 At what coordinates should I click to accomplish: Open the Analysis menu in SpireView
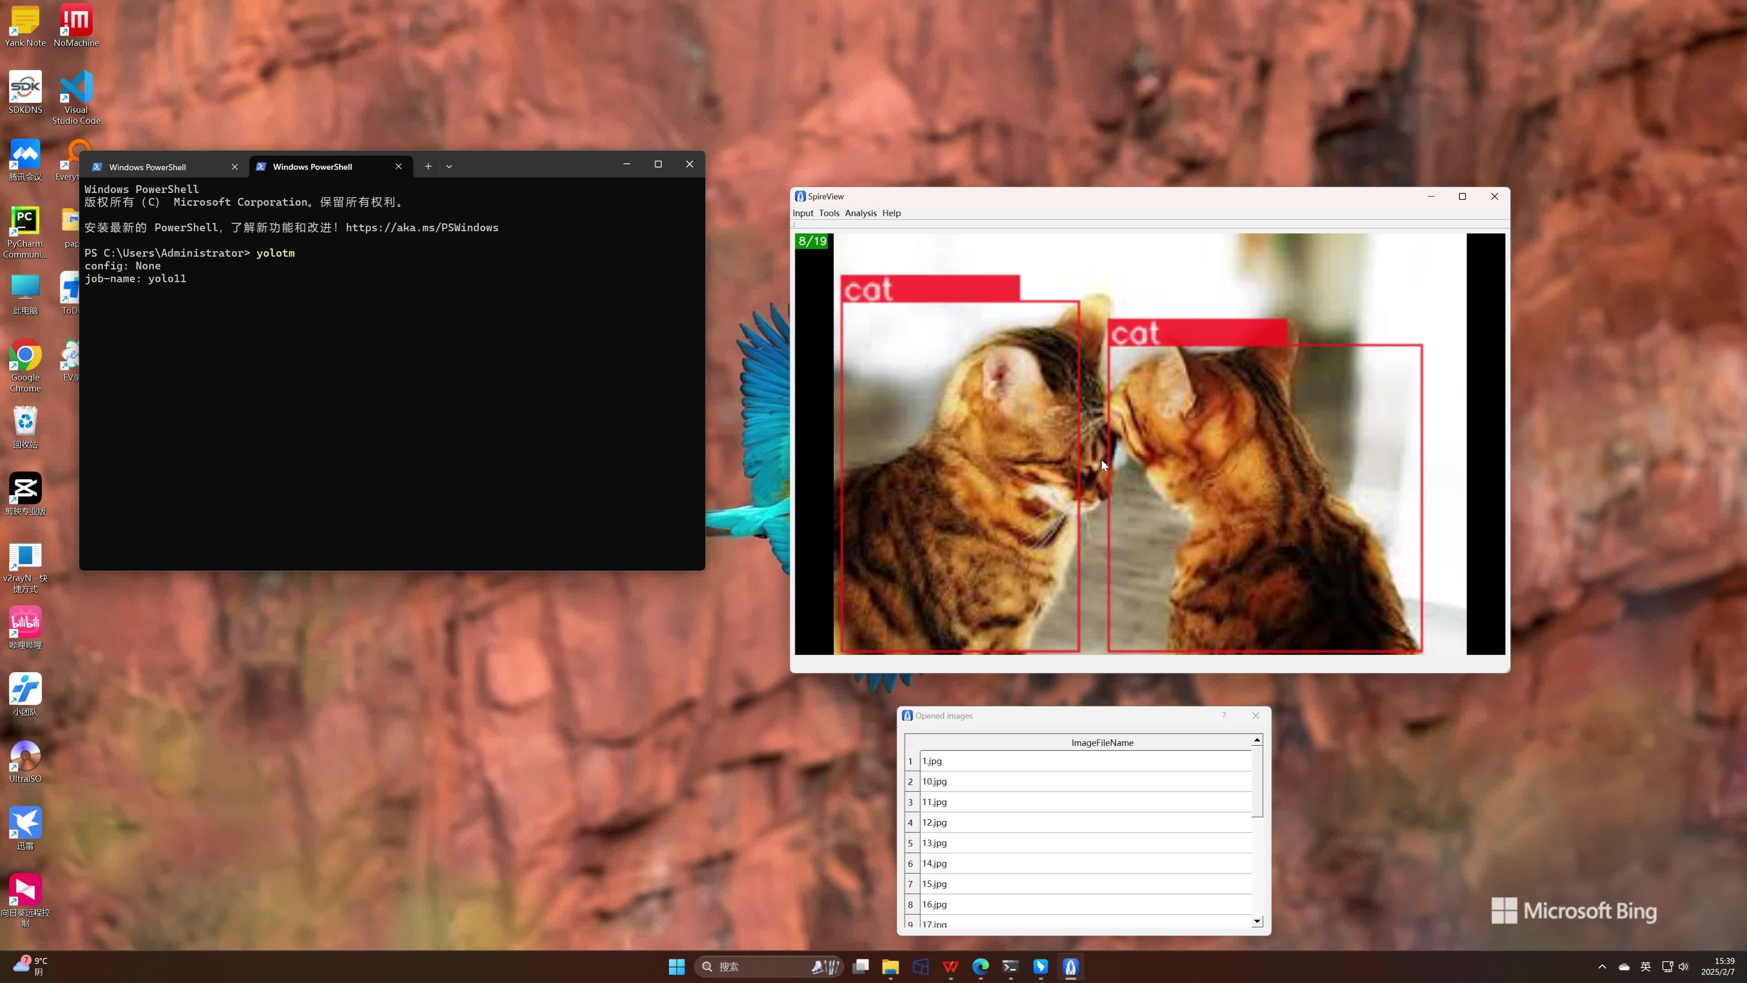click(x=860, y=213)
